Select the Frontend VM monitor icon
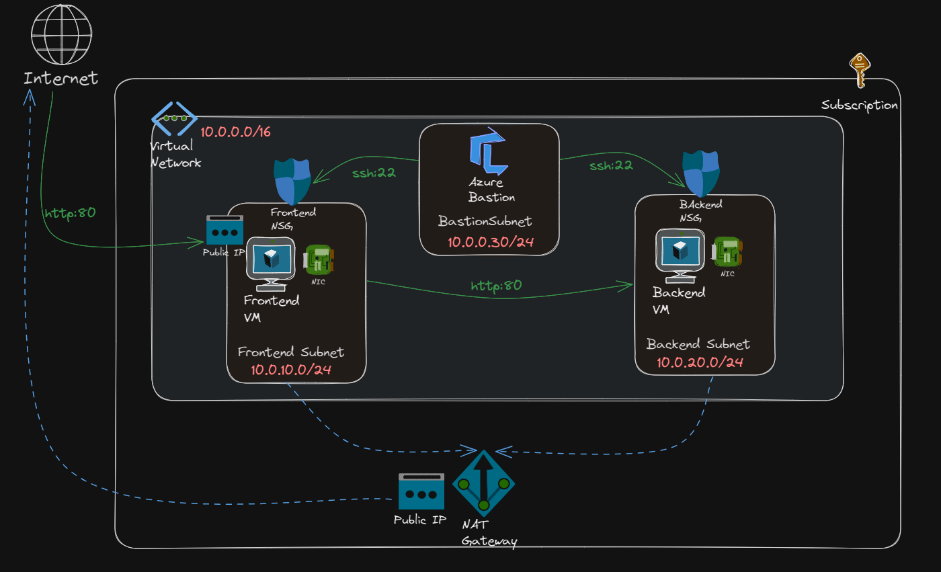 coord(271,263)
